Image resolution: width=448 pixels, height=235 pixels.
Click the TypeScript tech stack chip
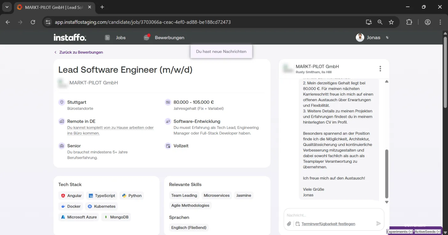[x=102, y=196]
